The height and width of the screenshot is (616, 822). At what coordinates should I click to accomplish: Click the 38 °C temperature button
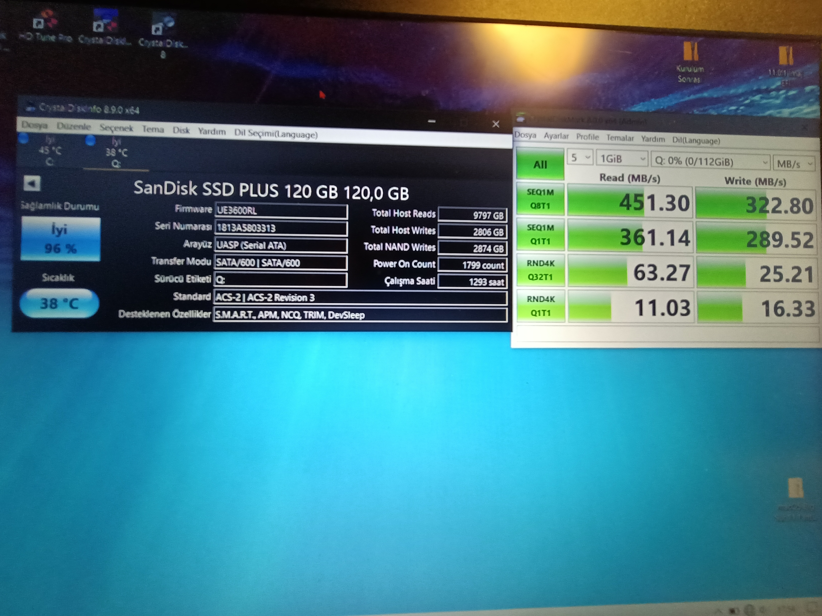coord(59,303)
